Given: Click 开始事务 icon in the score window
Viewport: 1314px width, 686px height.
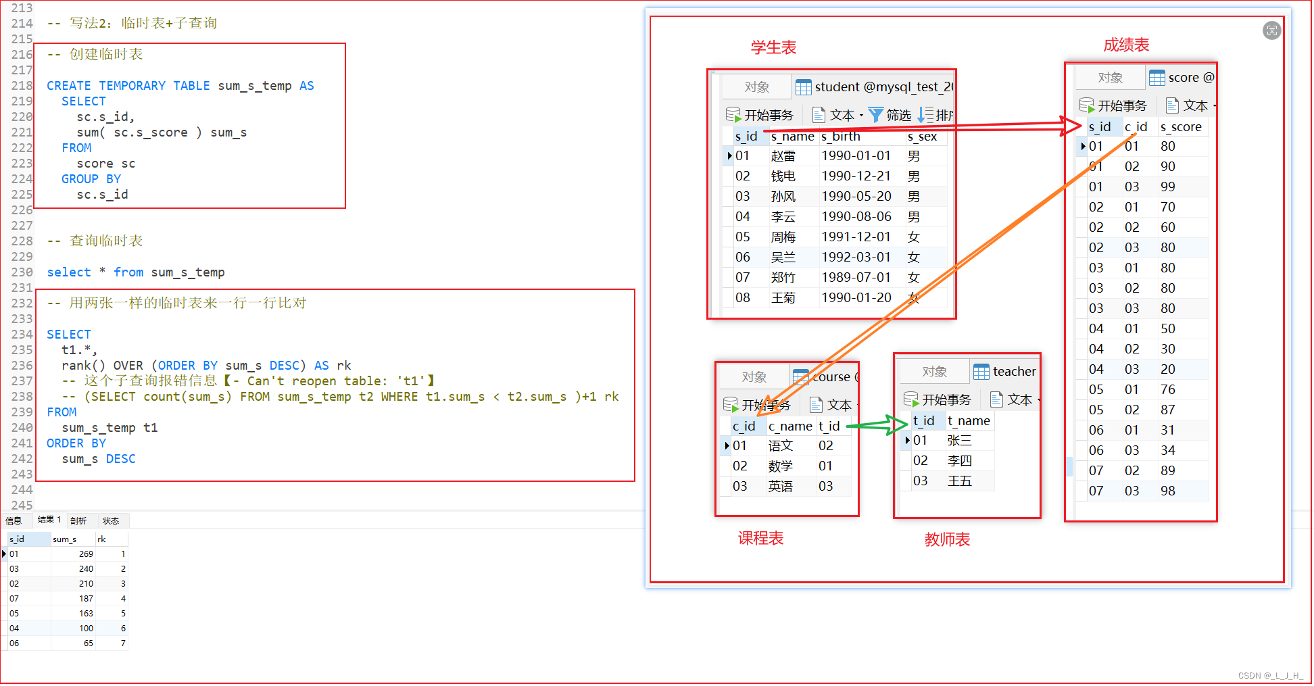Looking at the screenshot, I should click(x=1087, y=105).
